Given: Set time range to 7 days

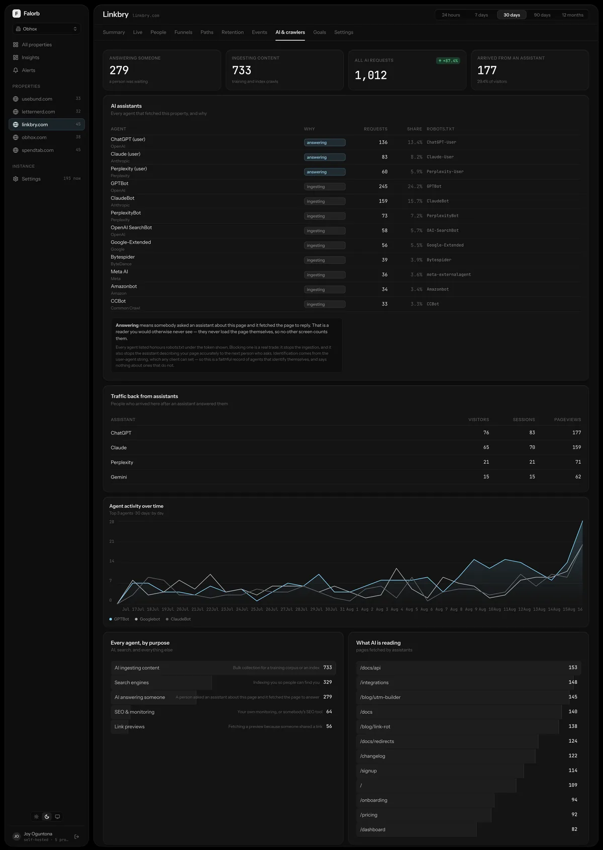Looking at the screenshot, I should (x=481, y=15).
